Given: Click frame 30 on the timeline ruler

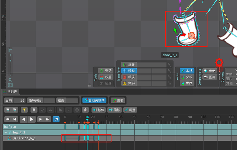Looking at the screenshot, I should 106,117.
